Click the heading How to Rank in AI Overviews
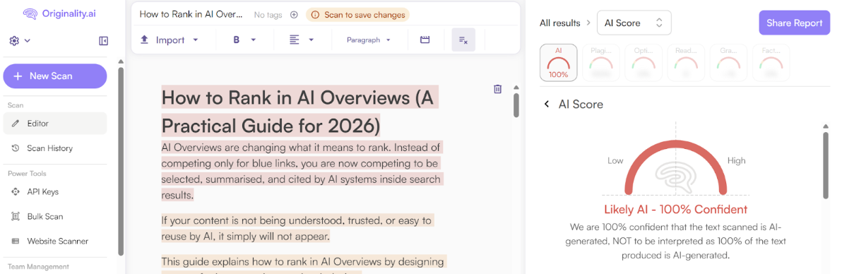The height and width of the screenshot is (274, 842). (x=300, y=112)
